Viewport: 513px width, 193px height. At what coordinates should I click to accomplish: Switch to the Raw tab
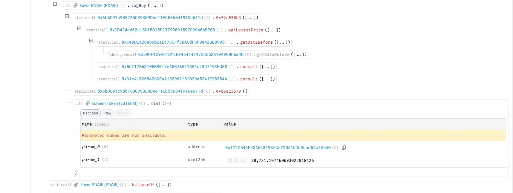(108, 113)
